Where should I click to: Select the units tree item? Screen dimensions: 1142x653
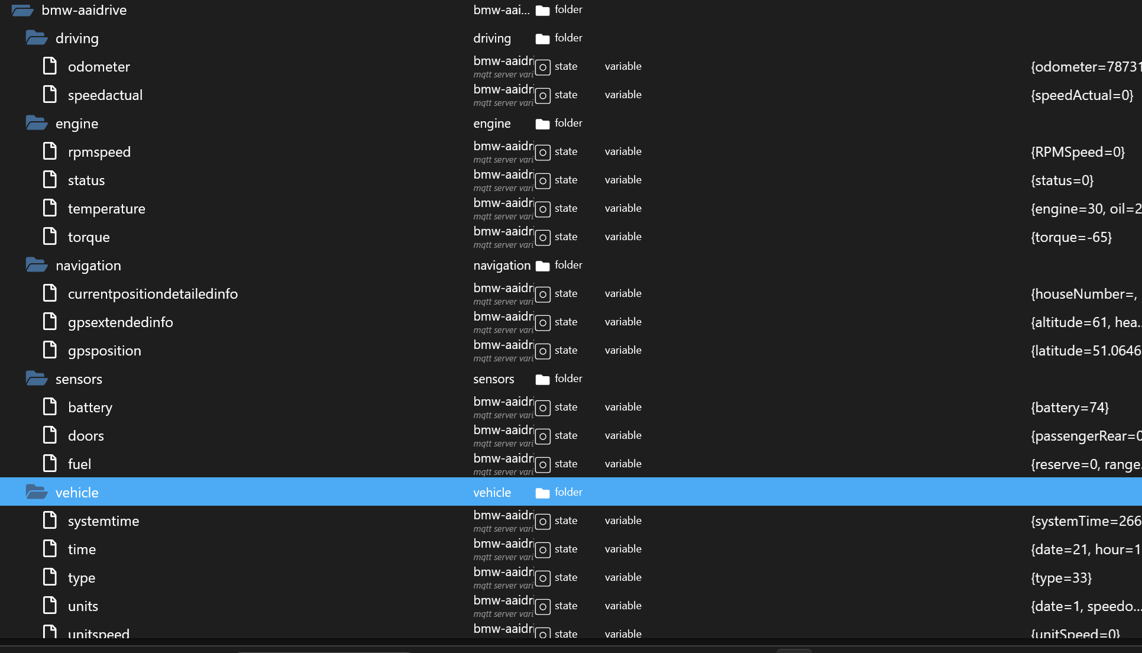83,606
